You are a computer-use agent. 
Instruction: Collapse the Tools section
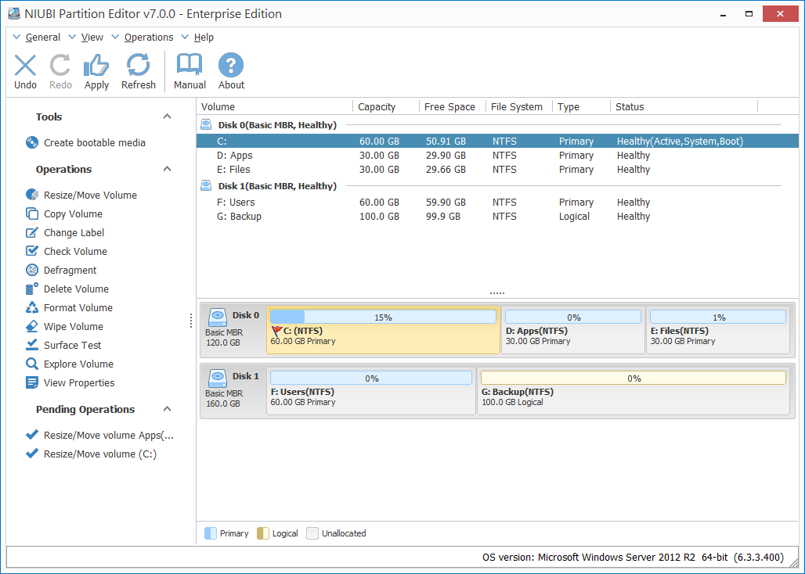click(167, 117)
